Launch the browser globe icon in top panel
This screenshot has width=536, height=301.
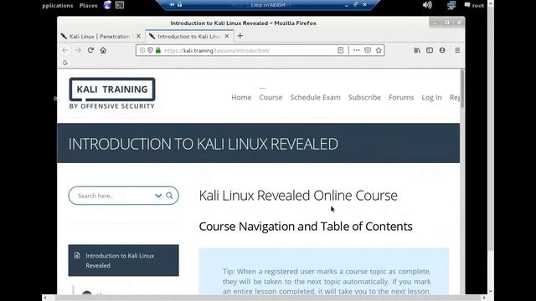coord(107,5)
